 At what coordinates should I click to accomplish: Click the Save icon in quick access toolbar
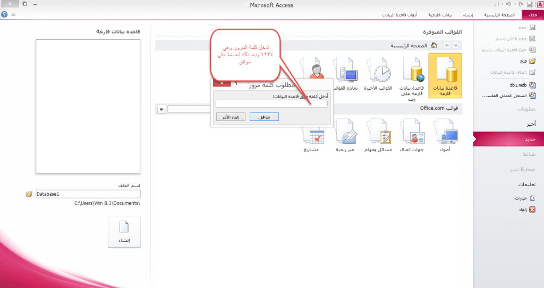pos(530,4)
